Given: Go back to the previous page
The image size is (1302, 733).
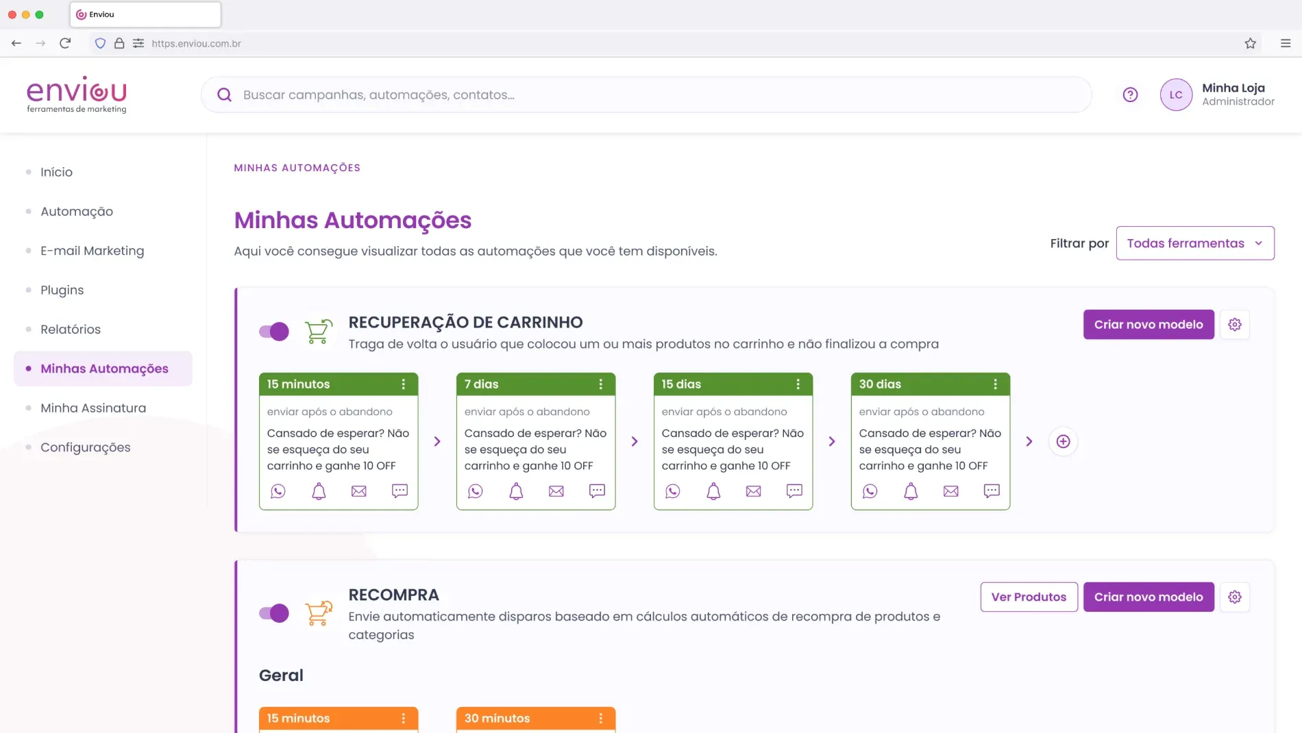Looking at the screenshot, I should tap(16, 43).
